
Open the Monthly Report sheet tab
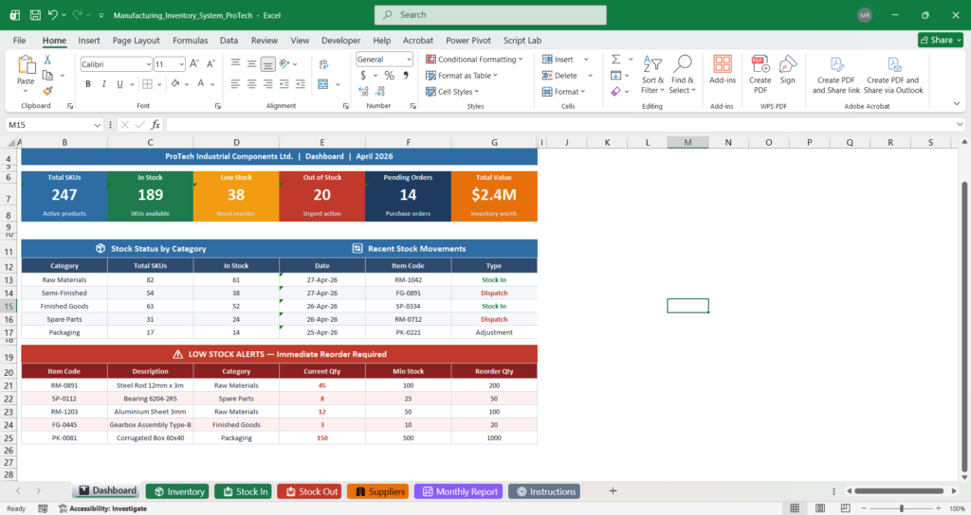coord(459,491)
